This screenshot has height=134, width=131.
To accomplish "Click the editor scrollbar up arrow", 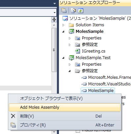I will click(x=54, y=25).
